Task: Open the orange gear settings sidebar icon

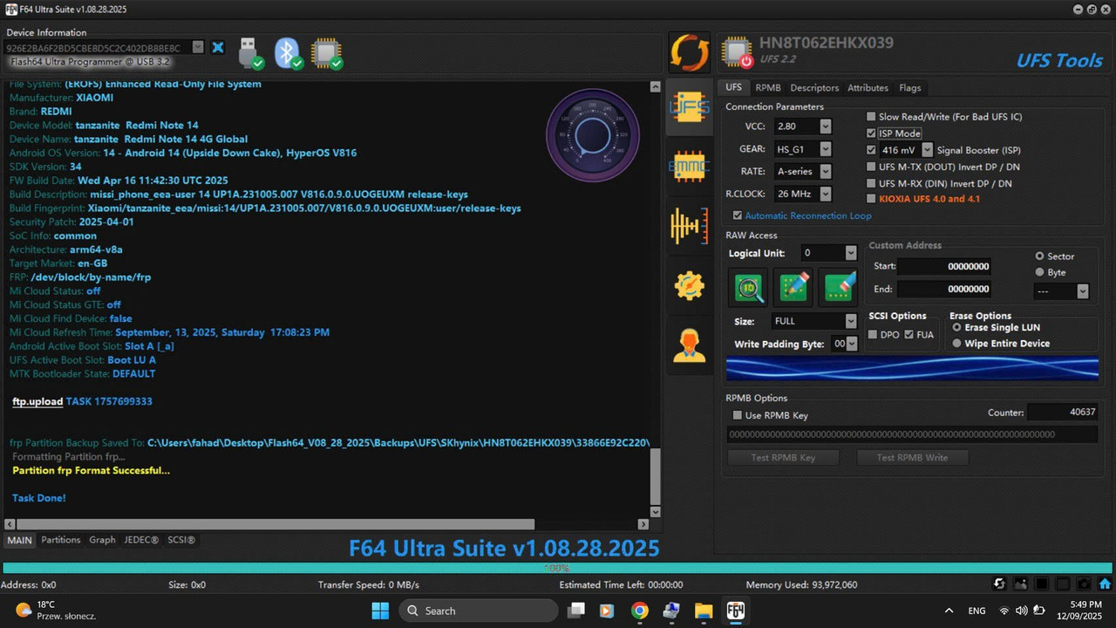Action: click(x=689, y=286)
